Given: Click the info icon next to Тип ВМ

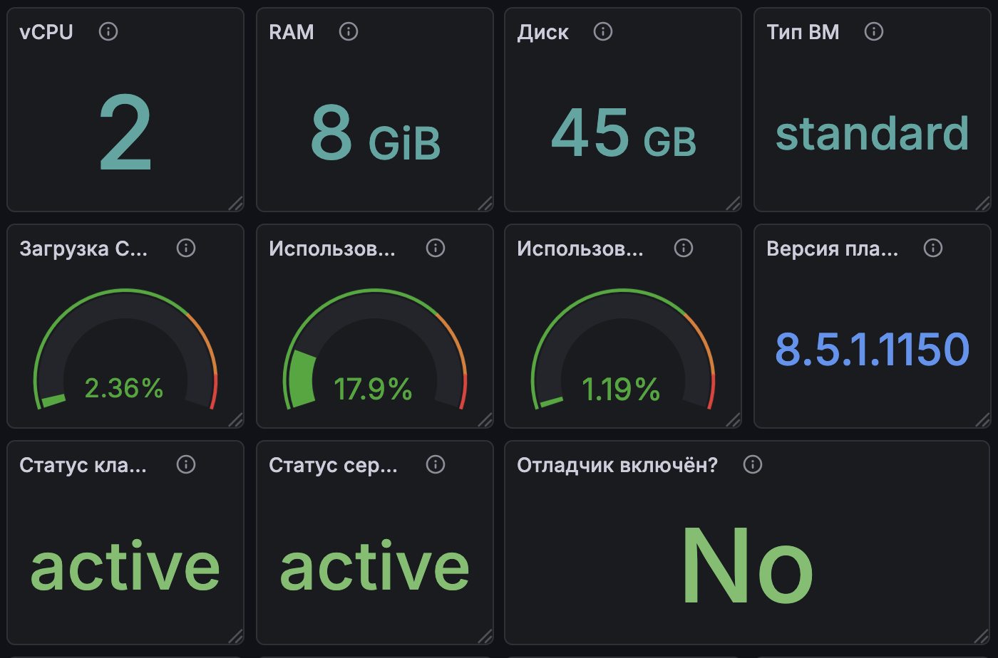Looking at the screenshot, I should pos(874,31).
